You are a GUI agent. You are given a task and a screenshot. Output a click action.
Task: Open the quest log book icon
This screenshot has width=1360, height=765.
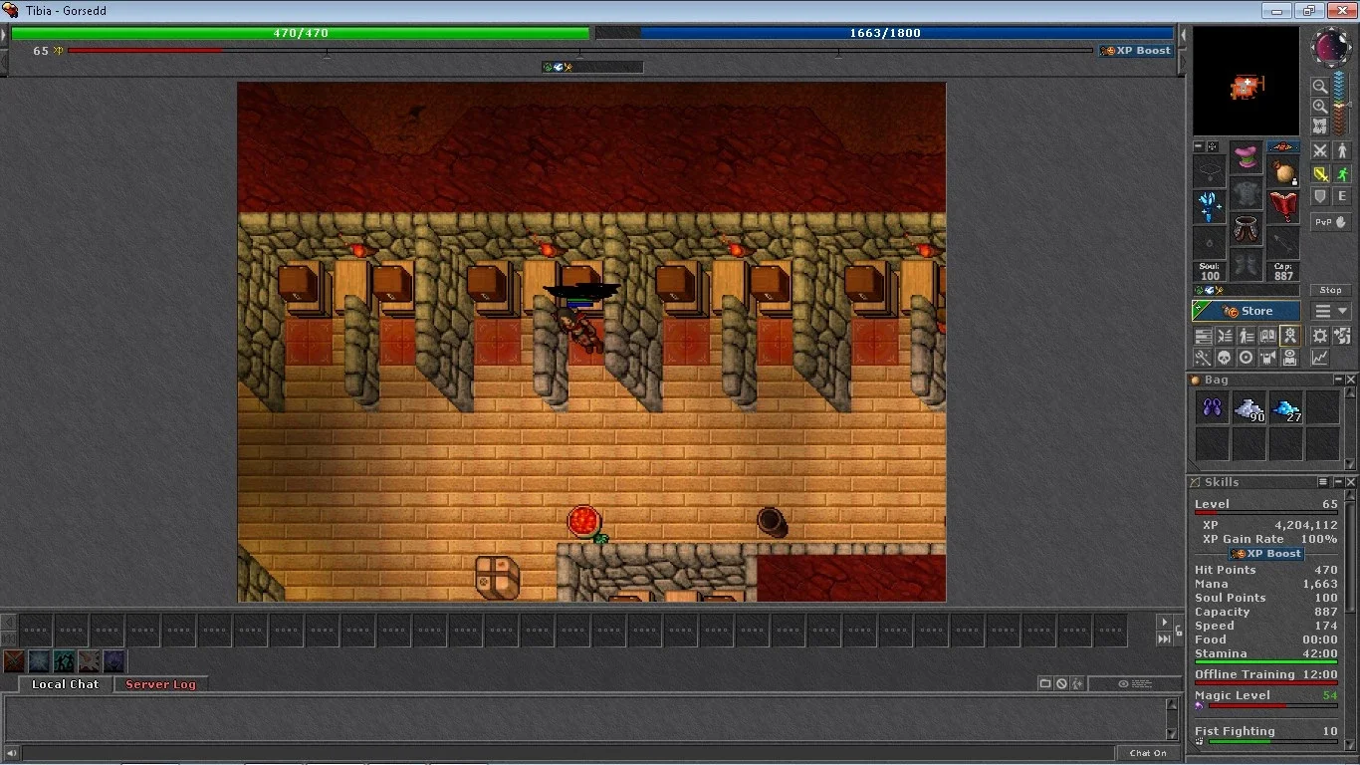click(1268, 336)
